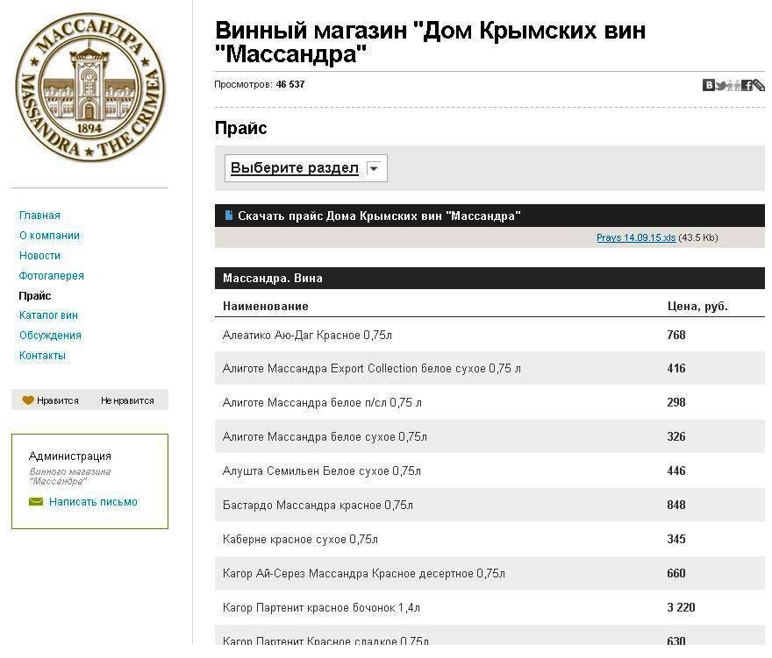
Task: Click price 326
Action: coord(676,436)
